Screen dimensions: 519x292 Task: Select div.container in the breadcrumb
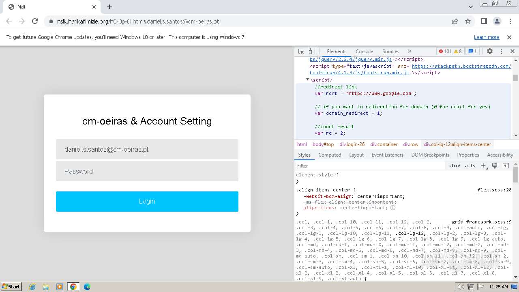pos(384,144)
